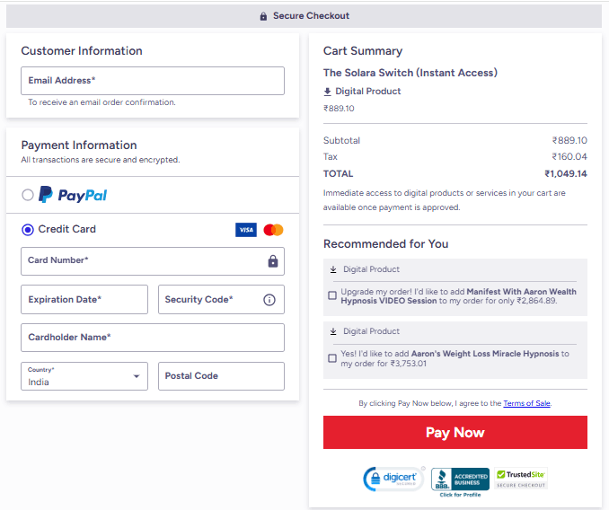Screen dimensions: 609x510
Task: Open the Country dropdown showing India
Action: (x=84, y=376)
